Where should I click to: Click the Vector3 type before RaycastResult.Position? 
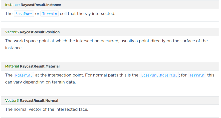(12, 32)
